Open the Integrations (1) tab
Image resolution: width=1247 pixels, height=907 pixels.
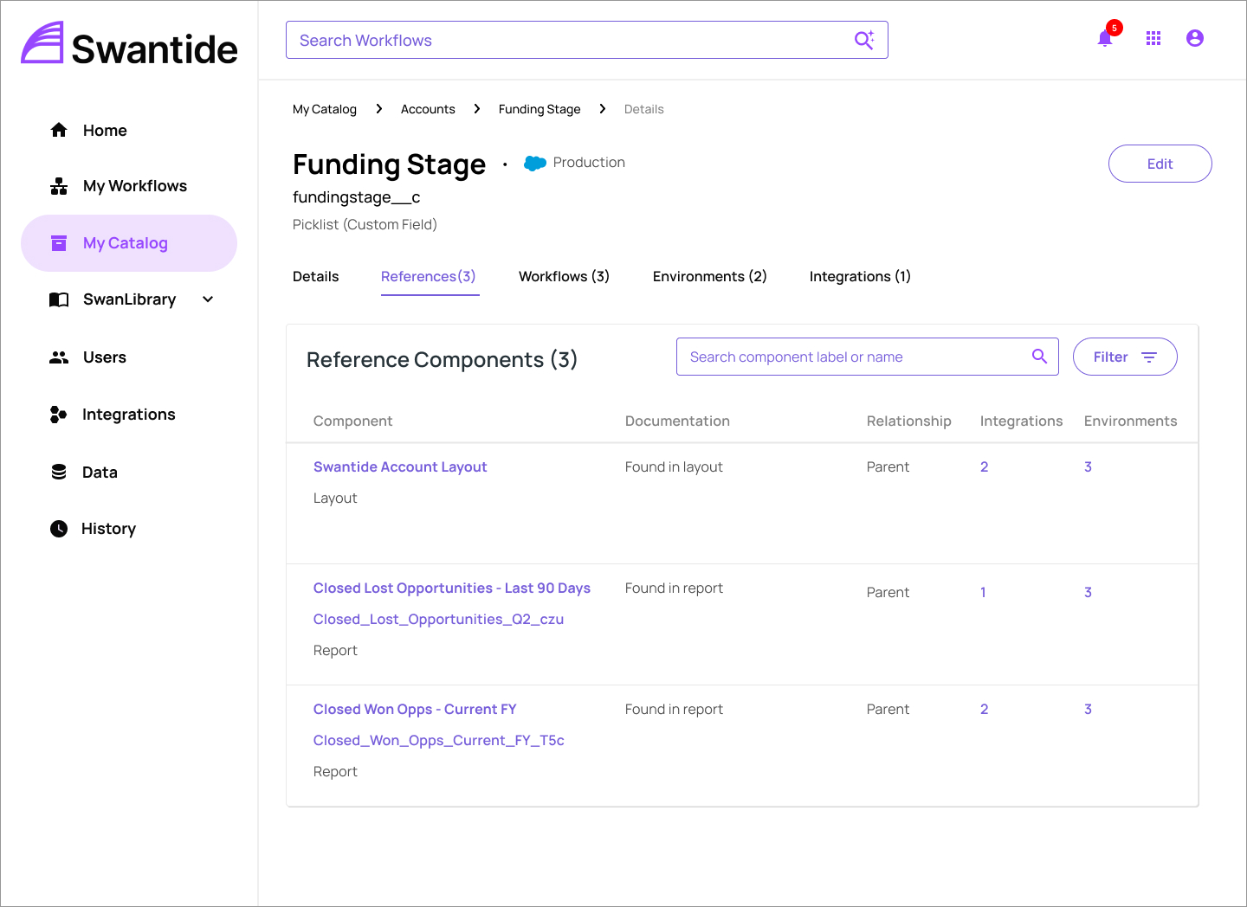point(859,276)
